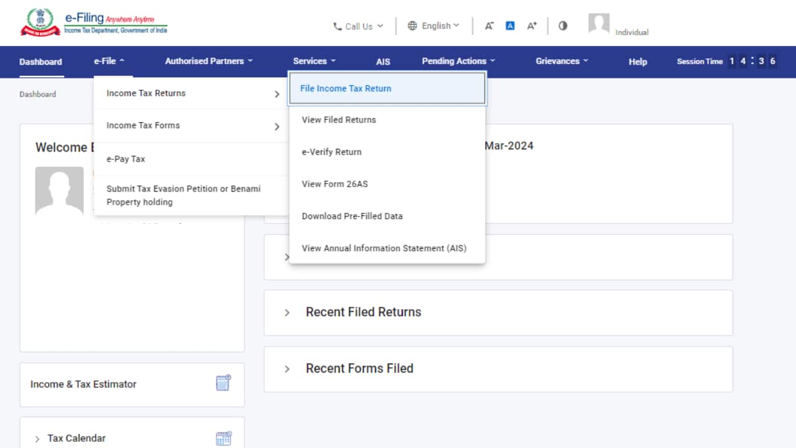Image resolution: width=796 pixels, height=448 pixels.
Task: Select the default font size A icon
Action: pyautogui.click(x=510, y=26)
